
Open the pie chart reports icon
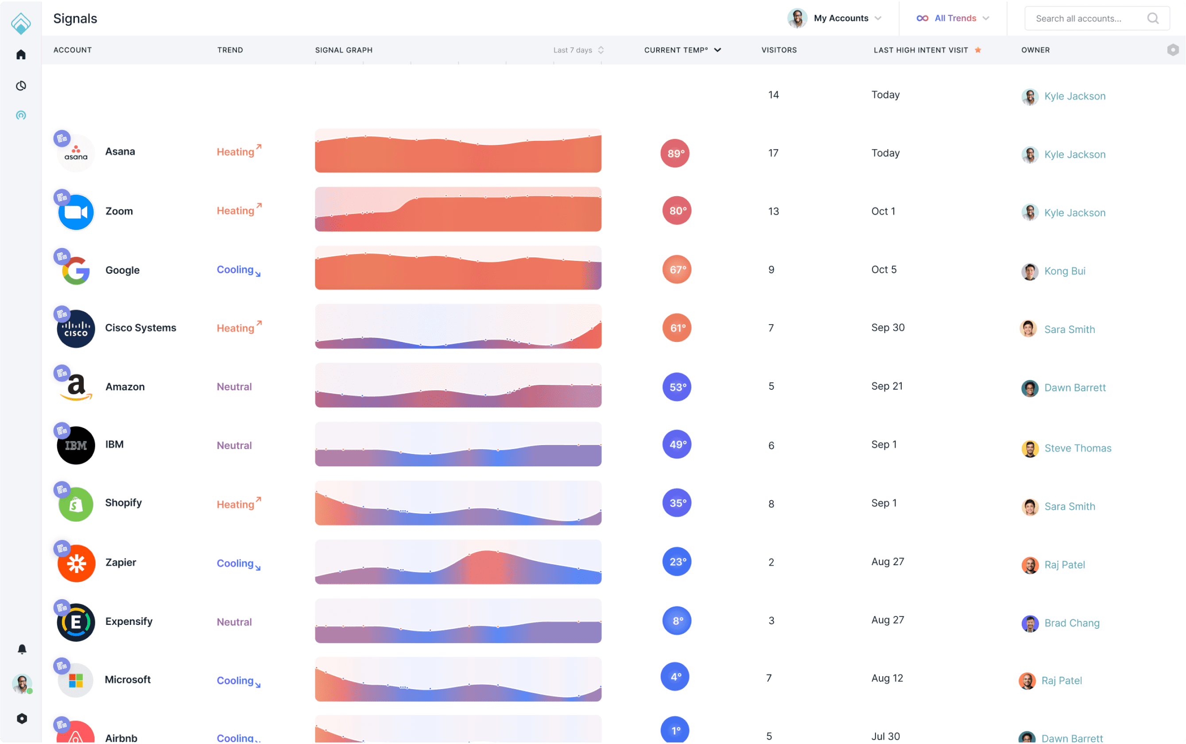coord(21,85)
